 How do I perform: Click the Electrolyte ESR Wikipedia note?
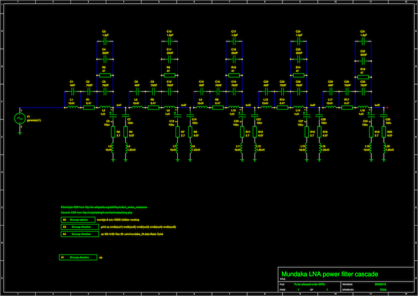pos(104,207)
